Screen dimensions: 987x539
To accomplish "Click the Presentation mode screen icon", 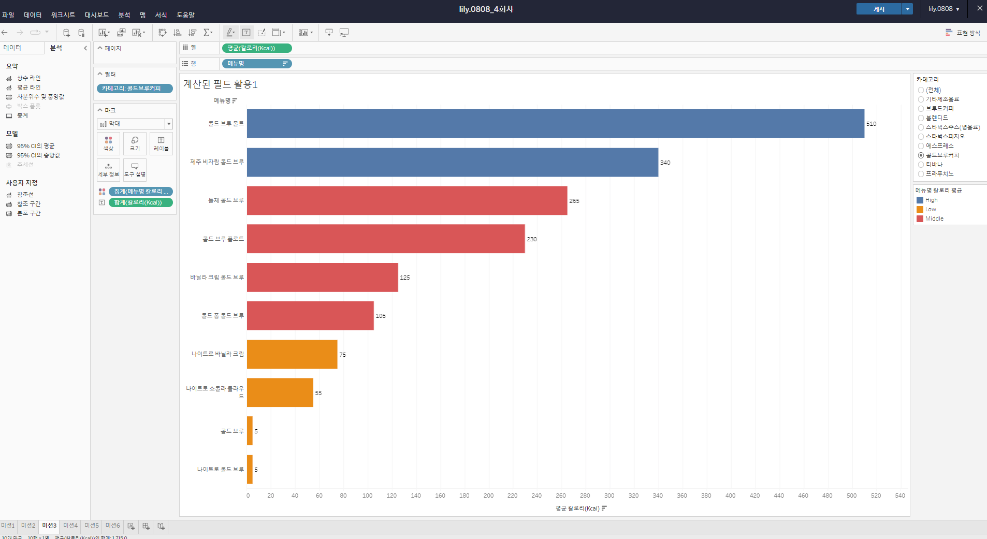I will point(344,33).
